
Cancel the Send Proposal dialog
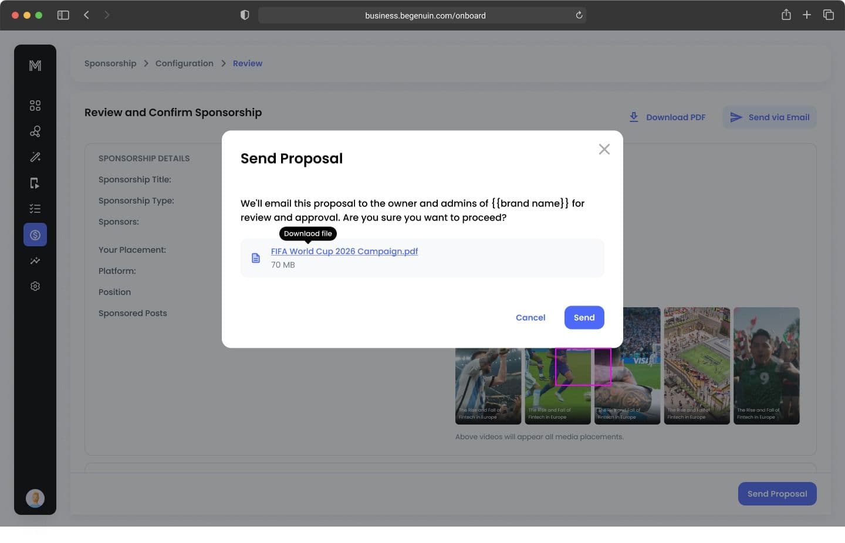[530, 317]
